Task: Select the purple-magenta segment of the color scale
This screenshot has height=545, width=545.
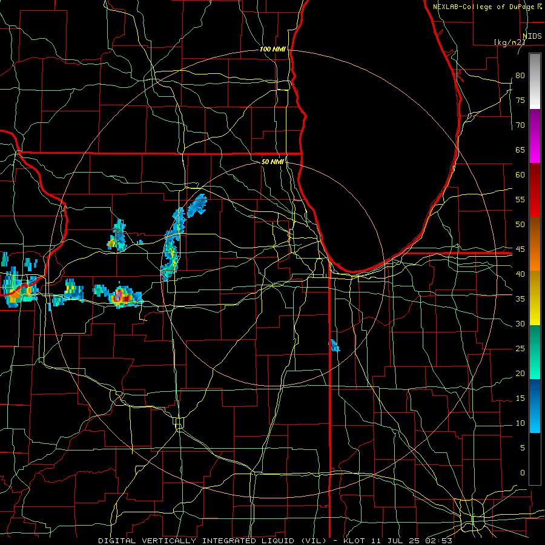Action: 535,136
